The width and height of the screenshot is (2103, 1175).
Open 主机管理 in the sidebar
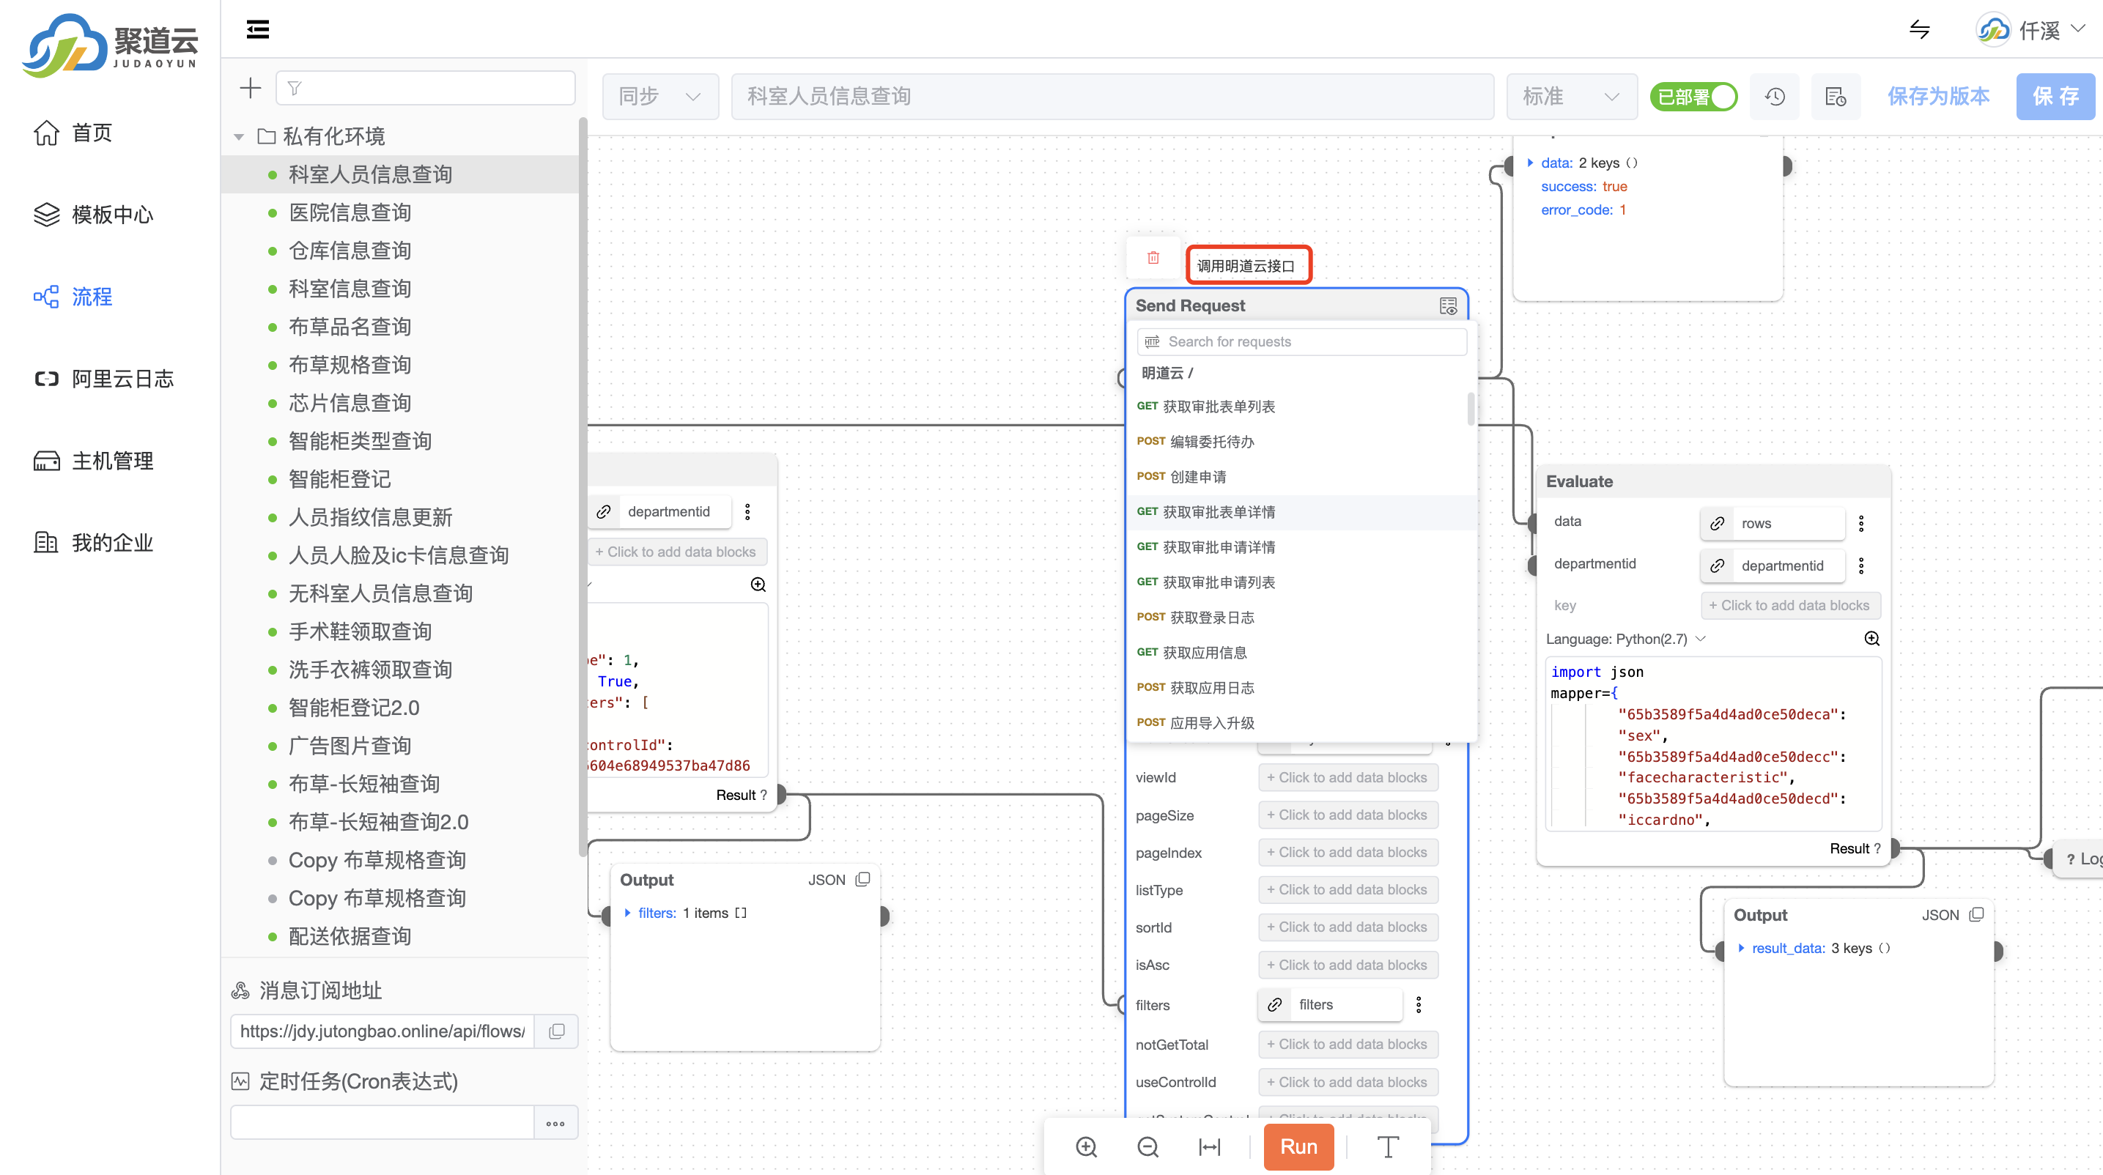(x=93, y=460)
